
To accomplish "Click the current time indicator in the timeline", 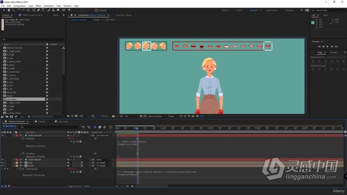I will pyautogui.click(x=137, y=128).
